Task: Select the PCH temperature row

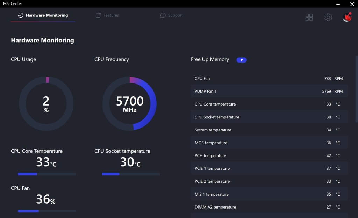Action: (x=269, y=155)
